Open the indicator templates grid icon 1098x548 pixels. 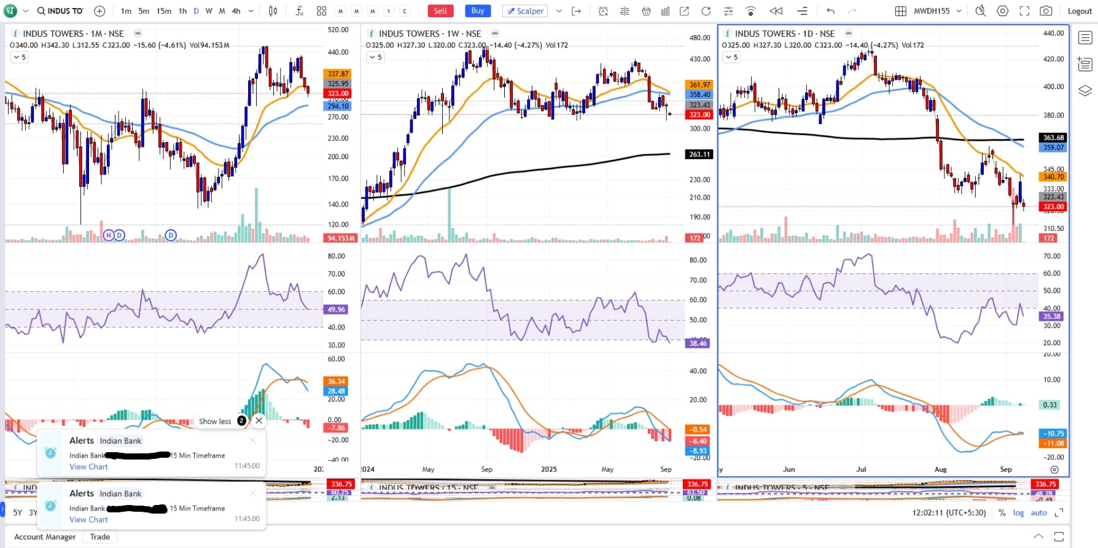click(321, 11)
